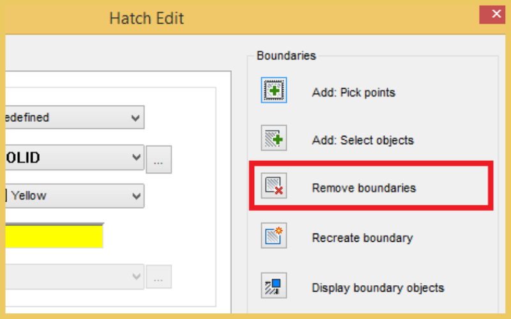Open pattern browser button beside SOLID
Screen dimensions: 511x319
pyautogui.click(x=158, y=160)
